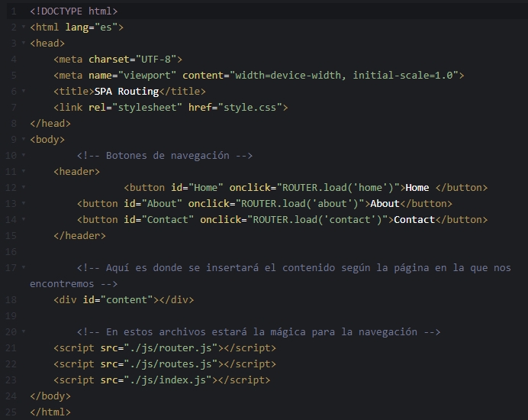Click the ROUTER.load('home') onclick value

[338, 187]
